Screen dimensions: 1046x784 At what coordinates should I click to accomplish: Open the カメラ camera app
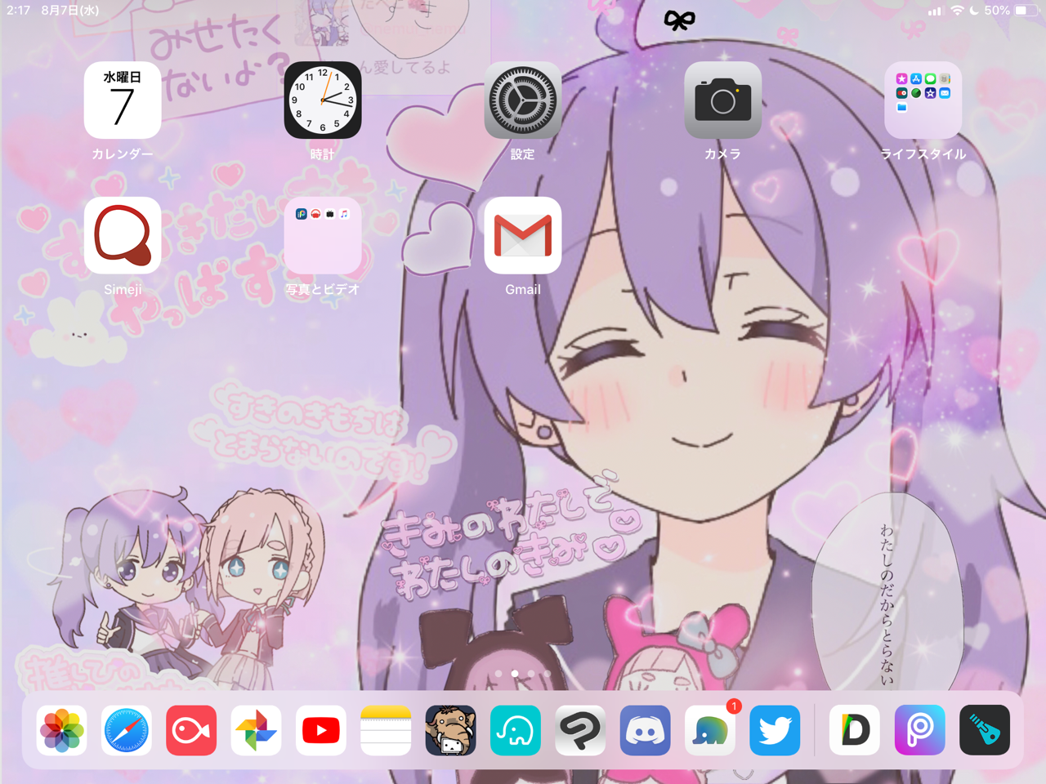(x=723, y=100)
